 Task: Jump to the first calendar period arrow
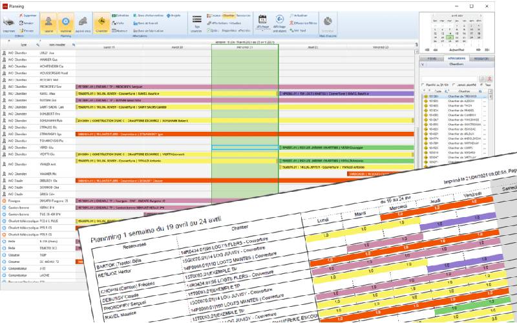(427, 50)
